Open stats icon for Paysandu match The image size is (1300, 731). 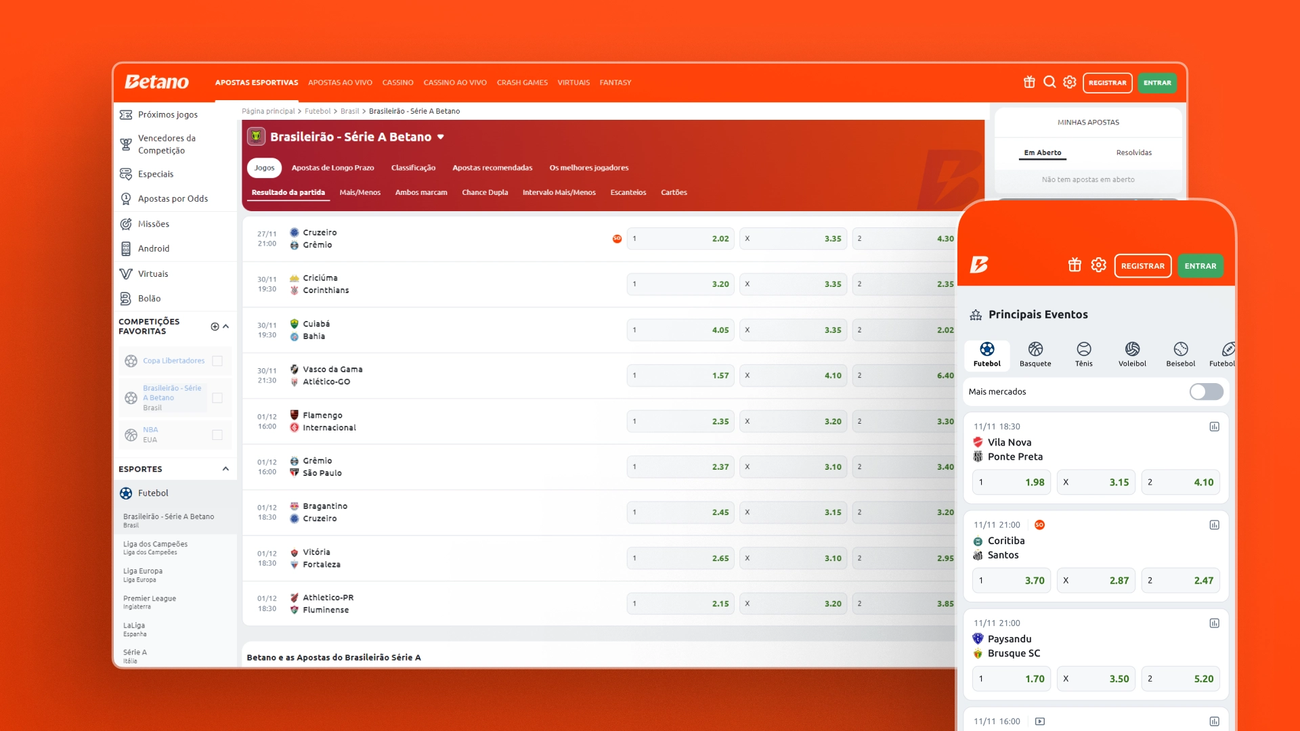click(1215, 623)
